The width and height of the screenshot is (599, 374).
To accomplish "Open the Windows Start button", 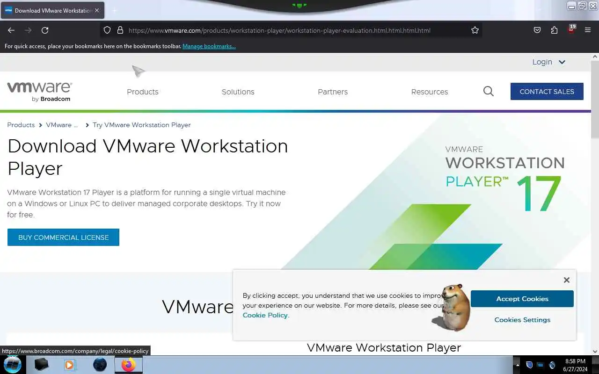I will (12, 365).
